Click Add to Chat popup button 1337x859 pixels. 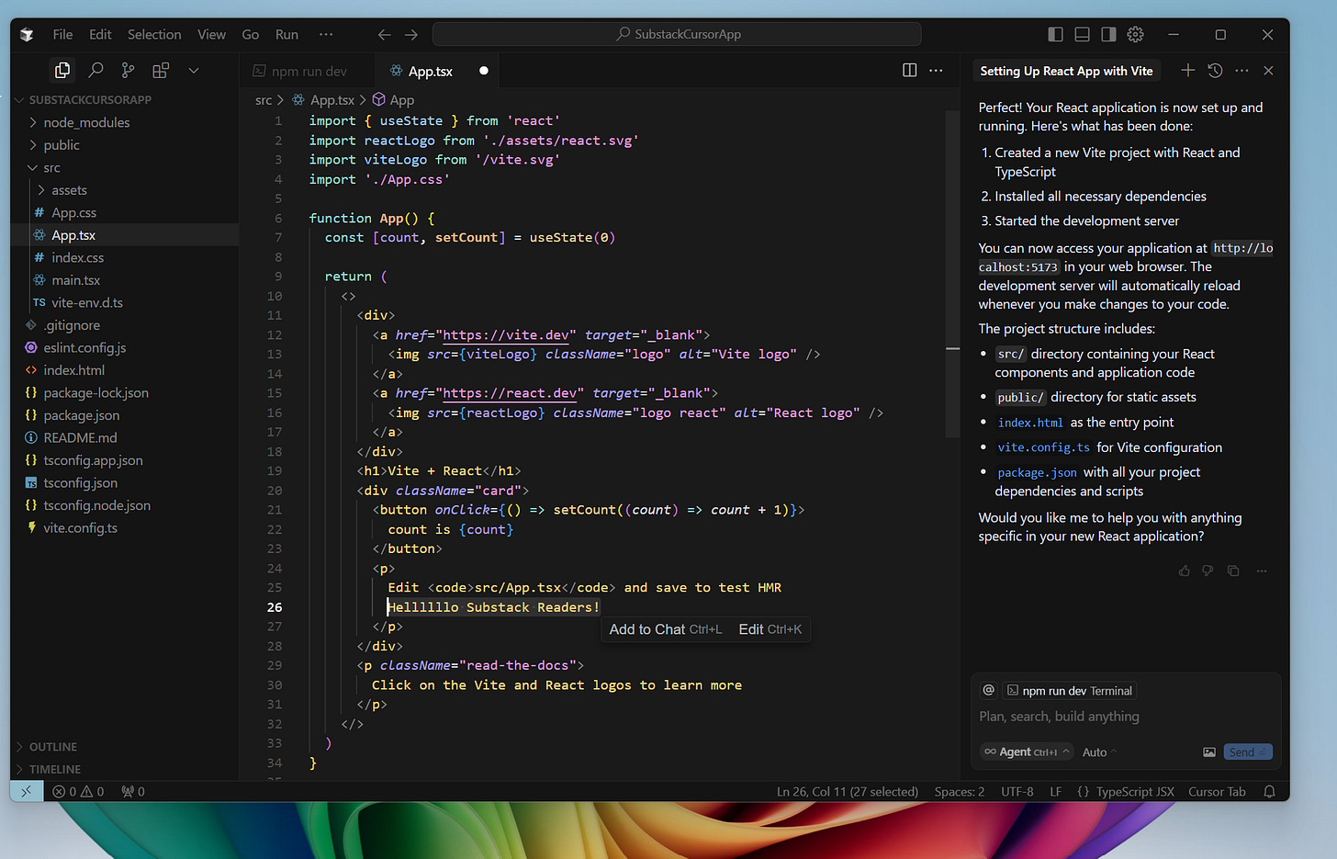(665, 629)
